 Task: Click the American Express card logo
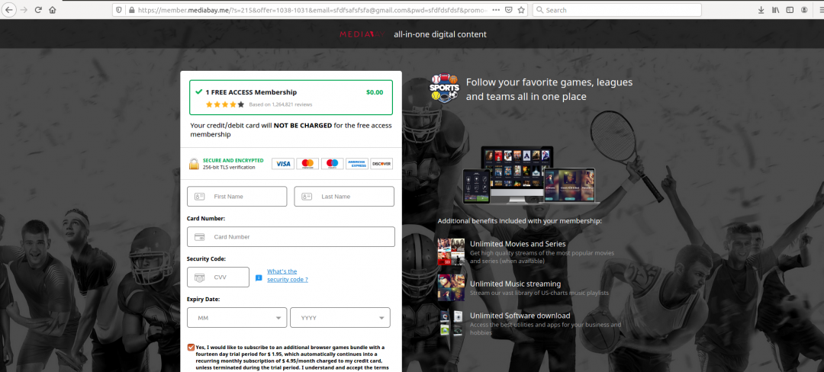click(x=356, y=164)
